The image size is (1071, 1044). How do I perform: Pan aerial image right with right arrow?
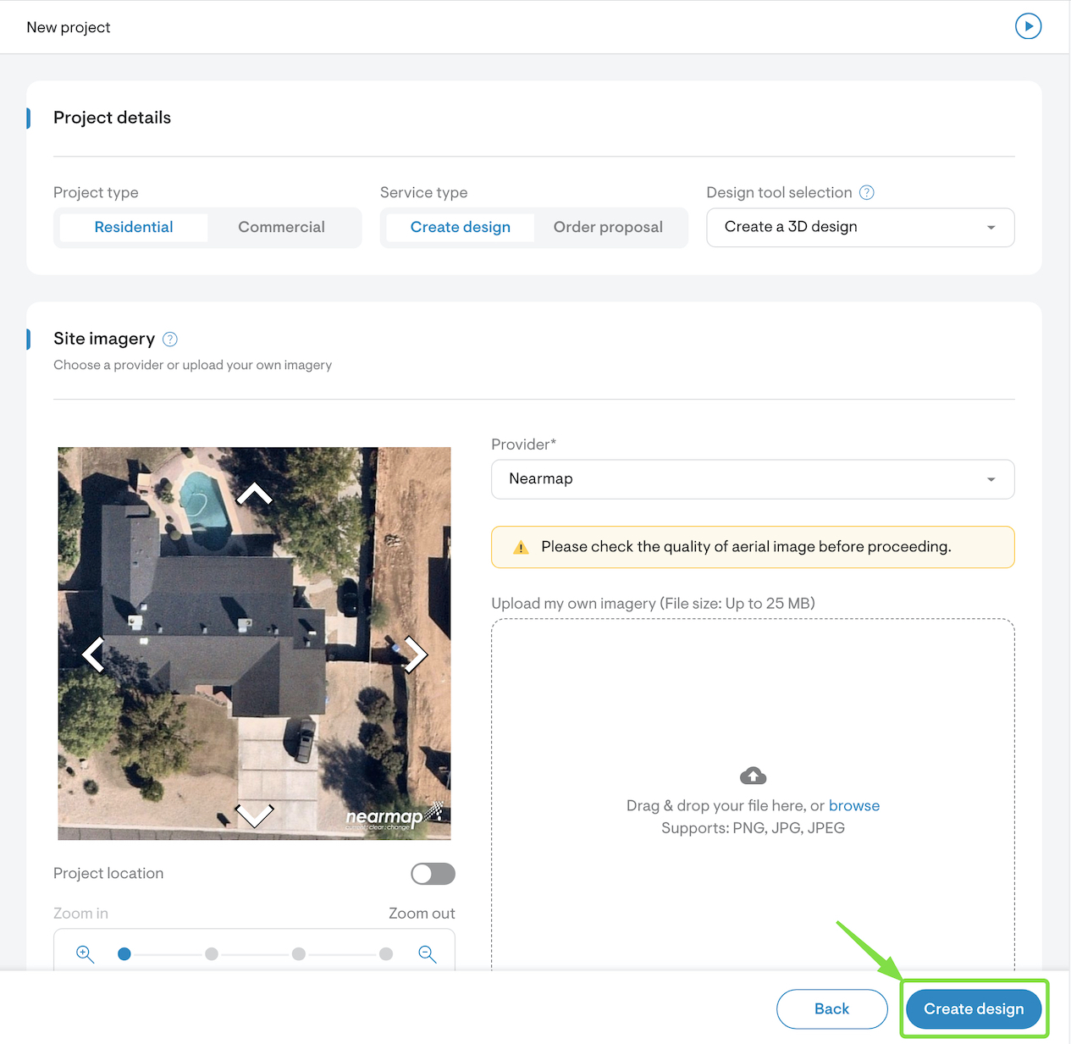point(415,655)
